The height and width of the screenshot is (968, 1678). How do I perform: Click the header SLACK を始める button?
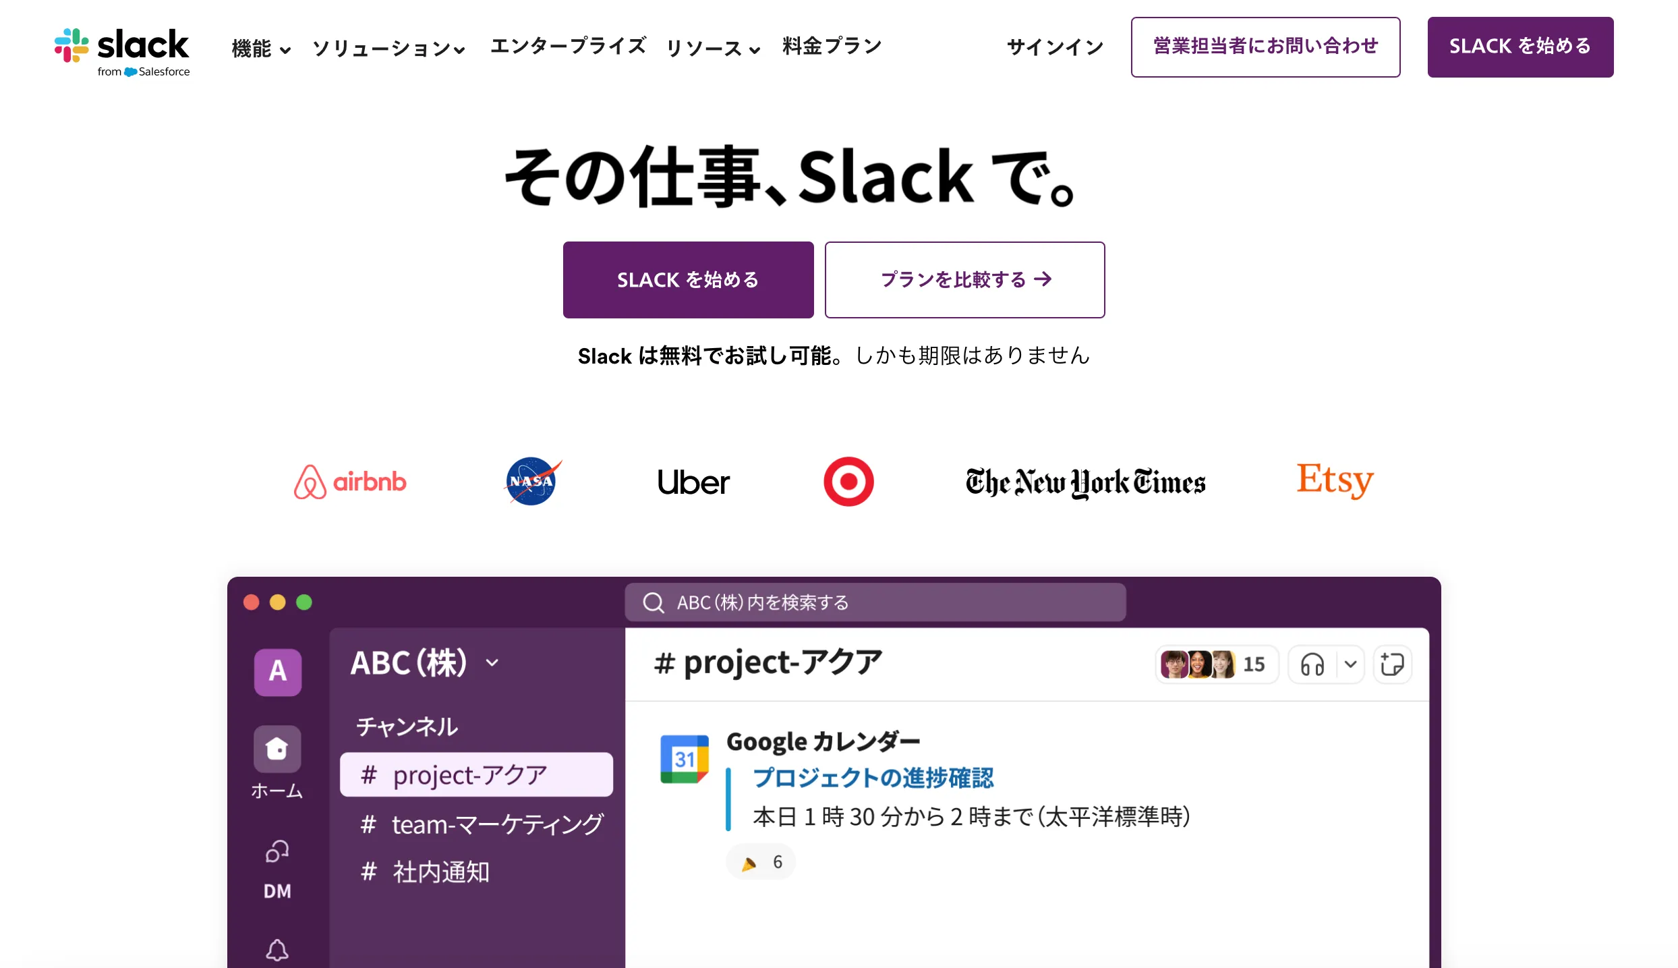(x=1520, y=47)
